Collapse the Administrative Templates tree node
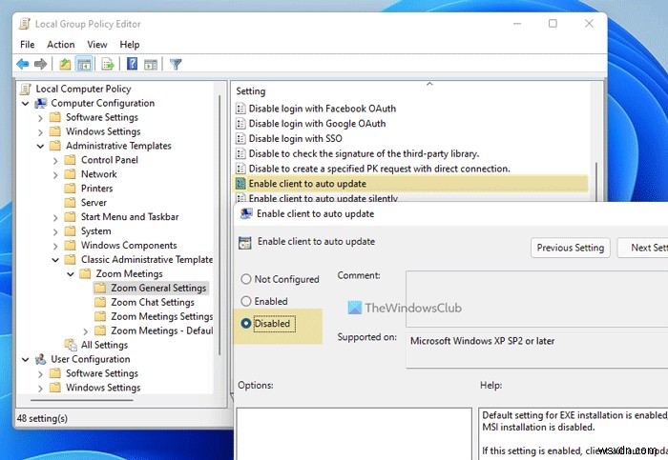The height and width of the screenshot is (460, 668). coord(40,147)
